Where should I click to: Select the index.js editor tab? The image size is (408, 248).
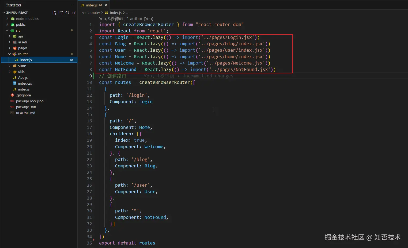(93, 5)
